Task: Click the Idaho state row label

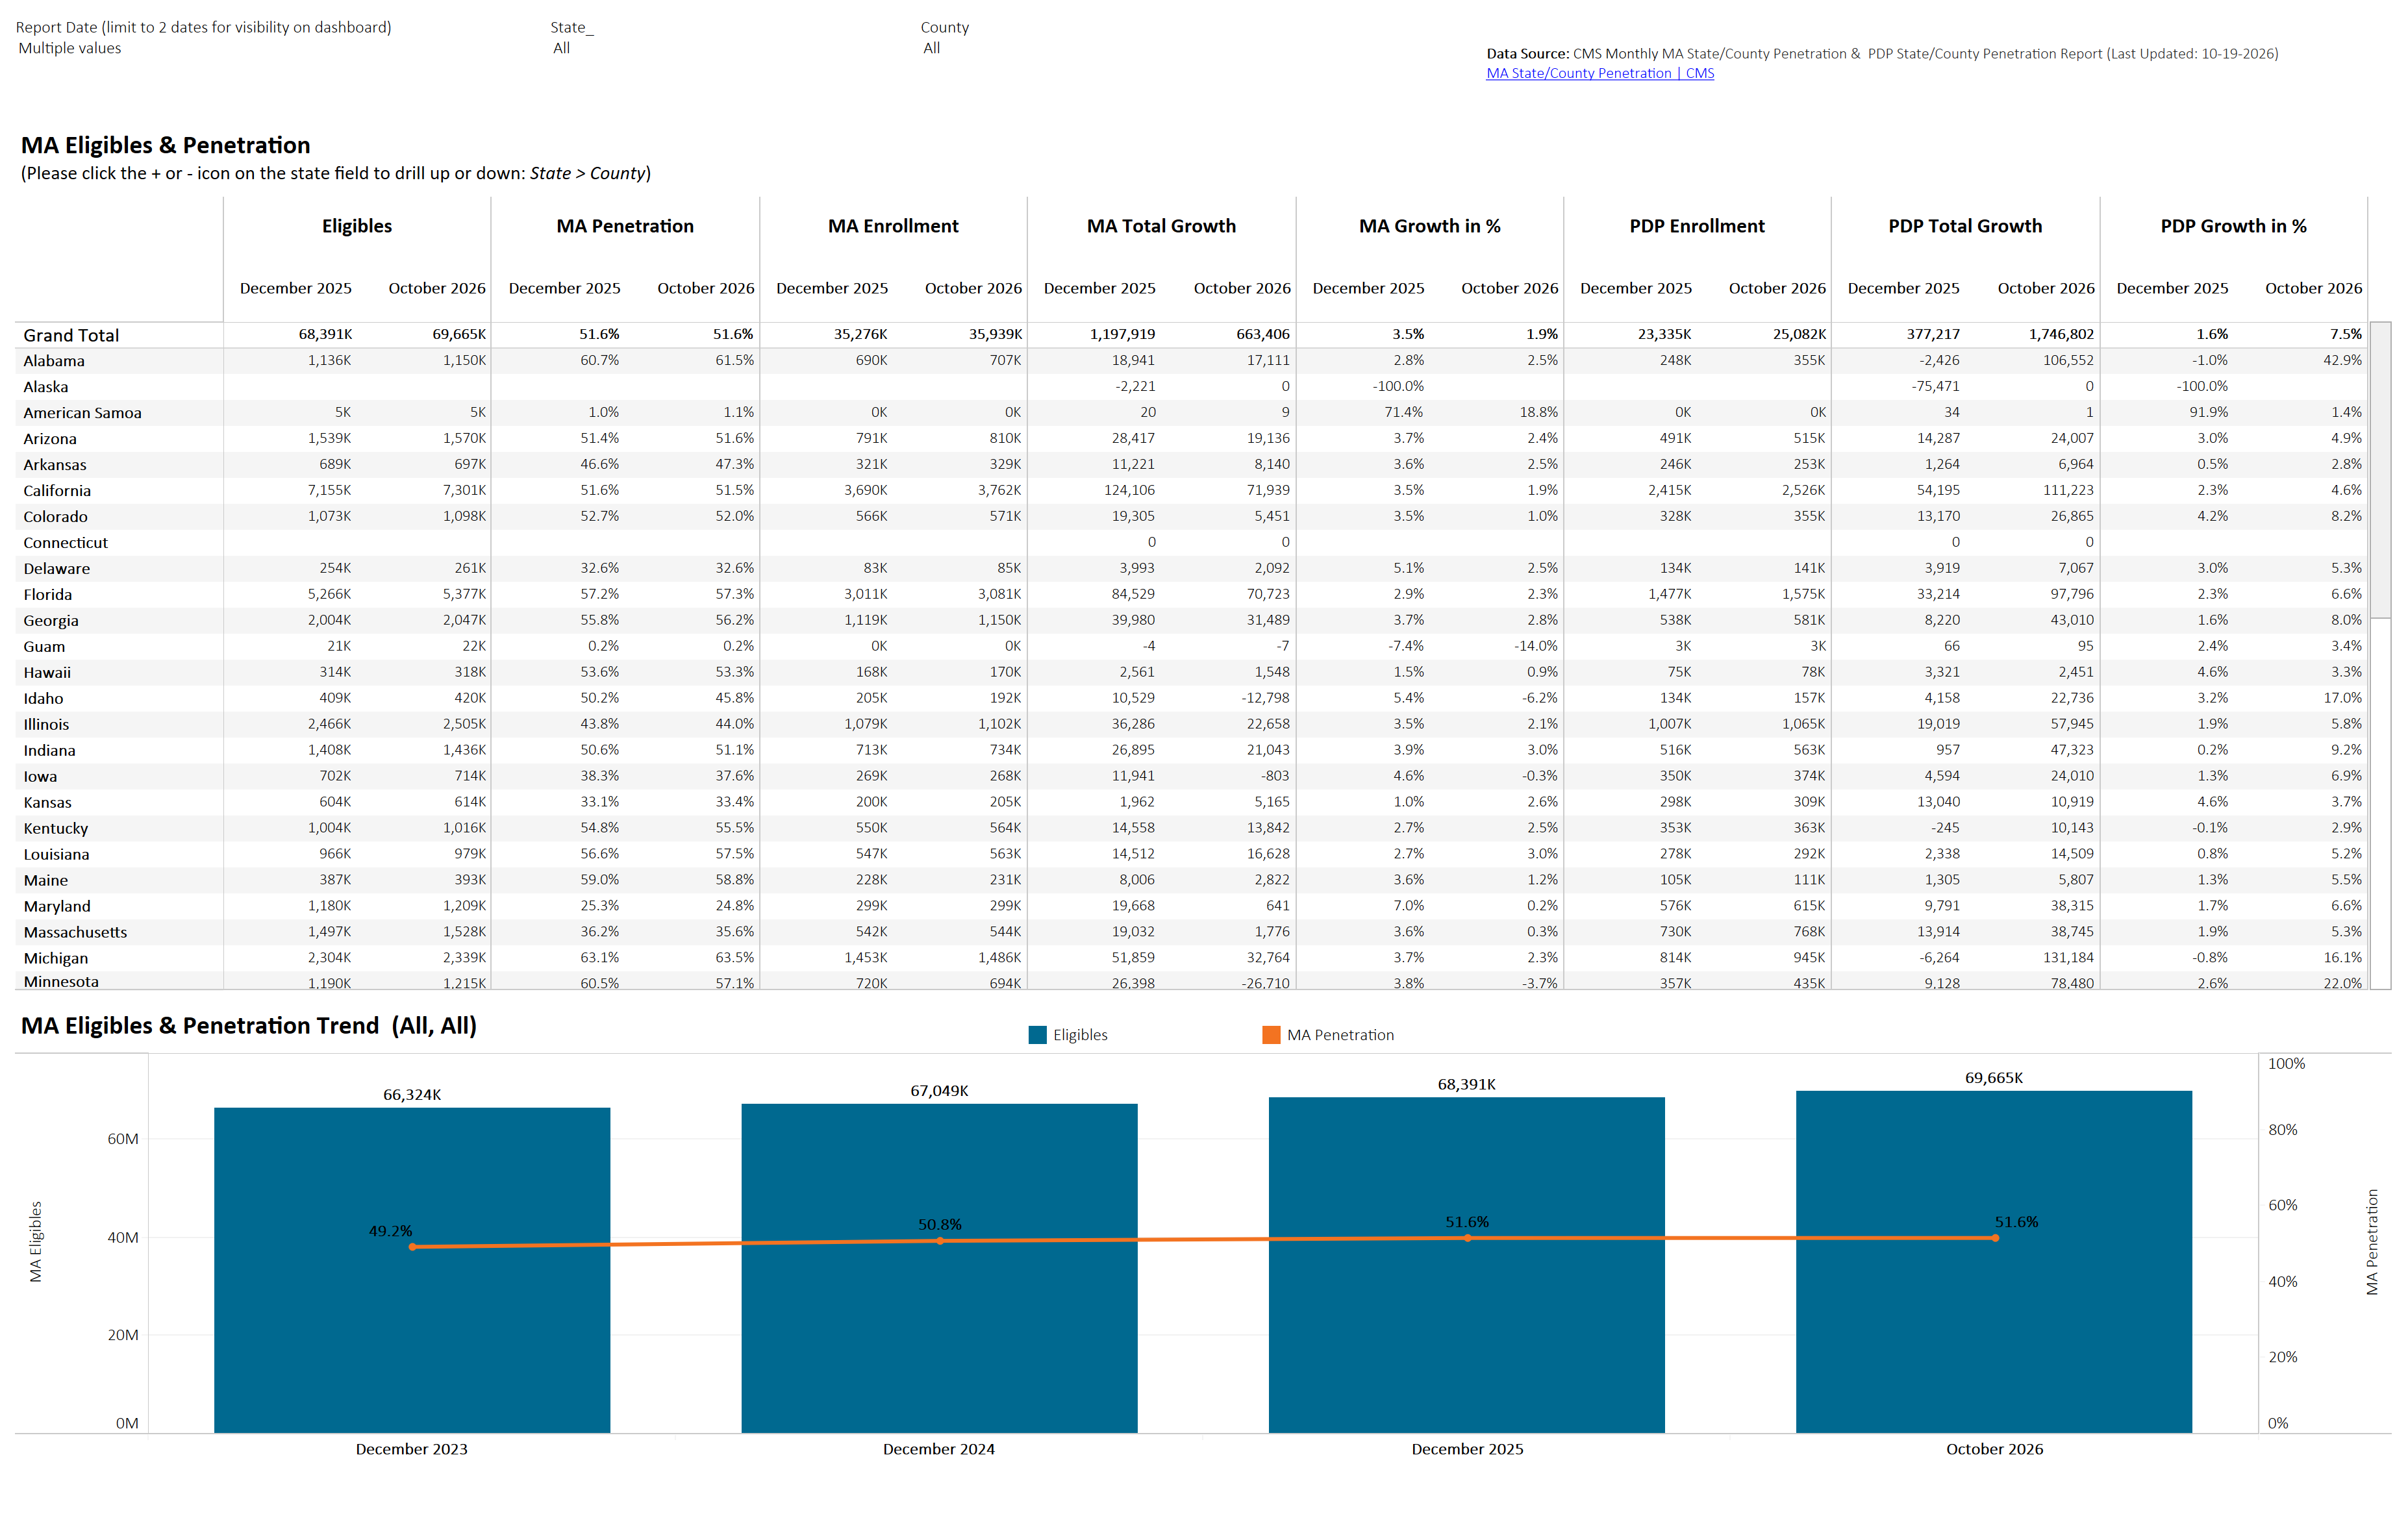Action: pyautogui.click(x=43, y=699)
